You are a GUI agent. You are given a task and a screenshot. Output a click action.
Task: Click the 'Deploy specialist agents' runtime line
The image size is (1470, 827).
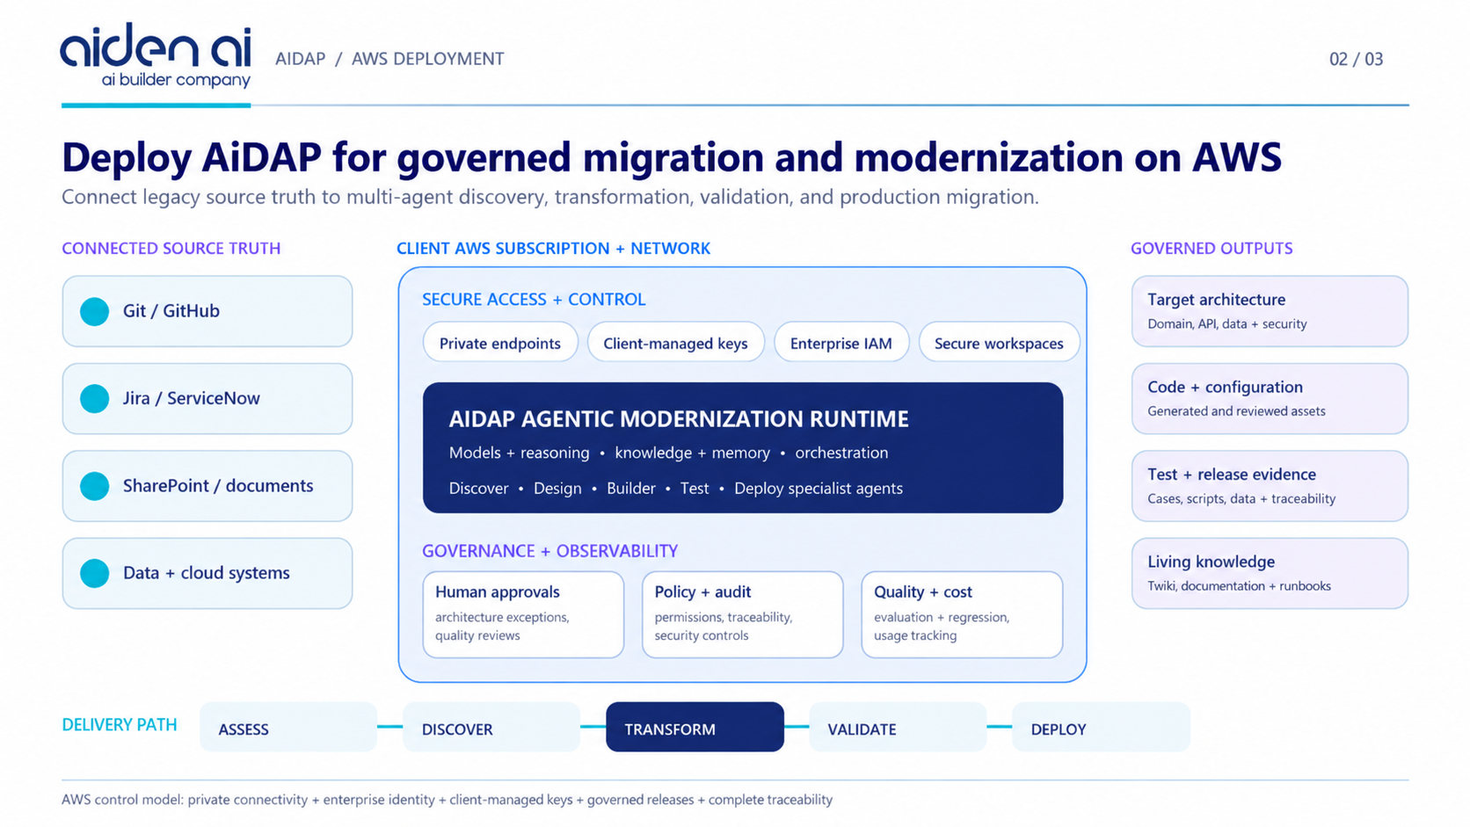click(676, 489)
